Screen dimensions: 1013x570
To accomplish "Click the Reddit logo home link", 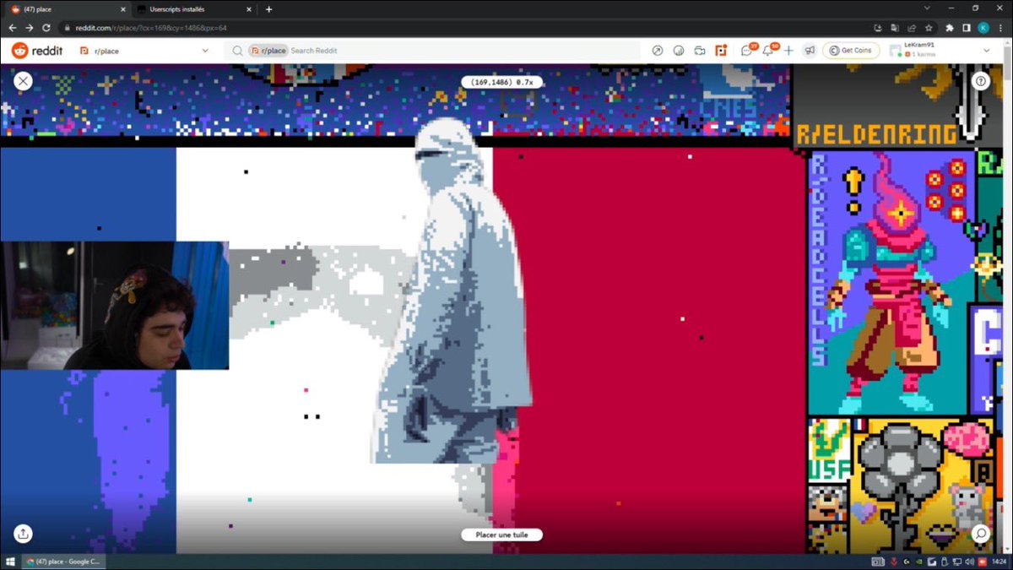I will 35,51.
